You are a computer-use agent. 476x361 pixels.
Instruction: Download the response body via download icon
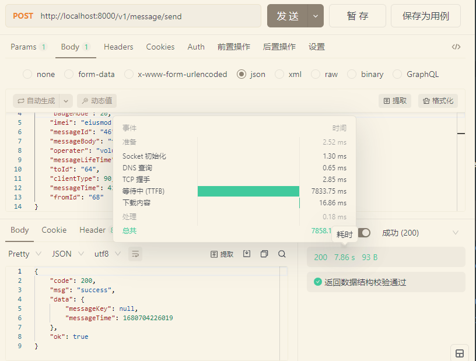click(x=247, y=254)
